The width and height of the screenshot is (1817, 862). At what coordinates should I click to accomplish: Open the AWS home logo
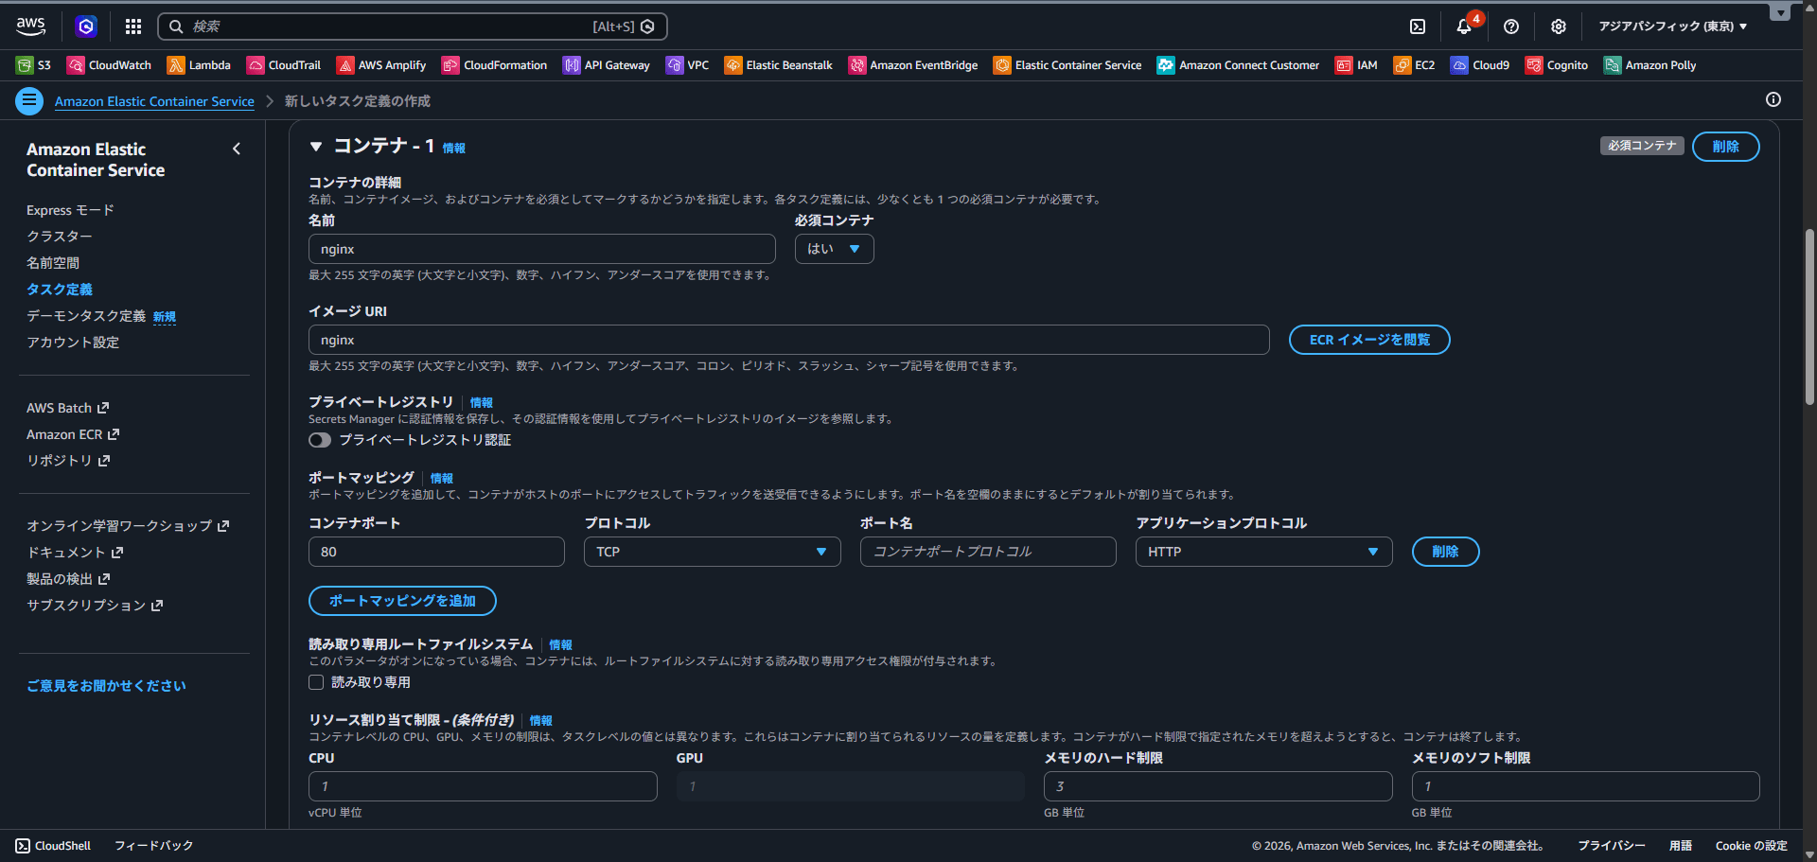point(30,26)
